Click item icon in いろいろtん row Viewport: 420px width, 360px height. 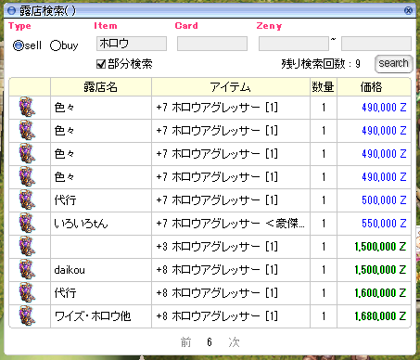tap(27, 223)
